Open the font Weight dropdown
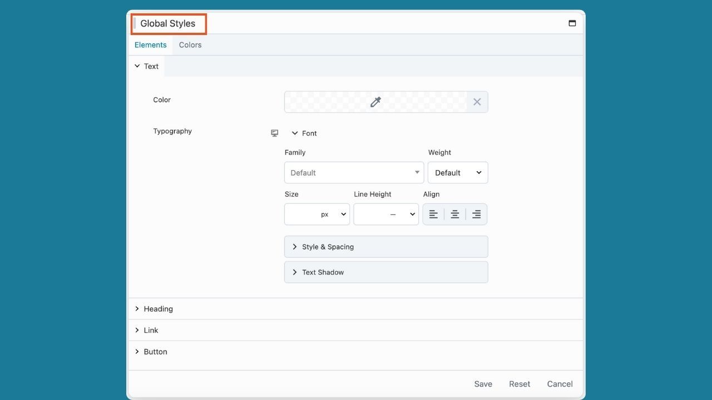 (457, 173)
